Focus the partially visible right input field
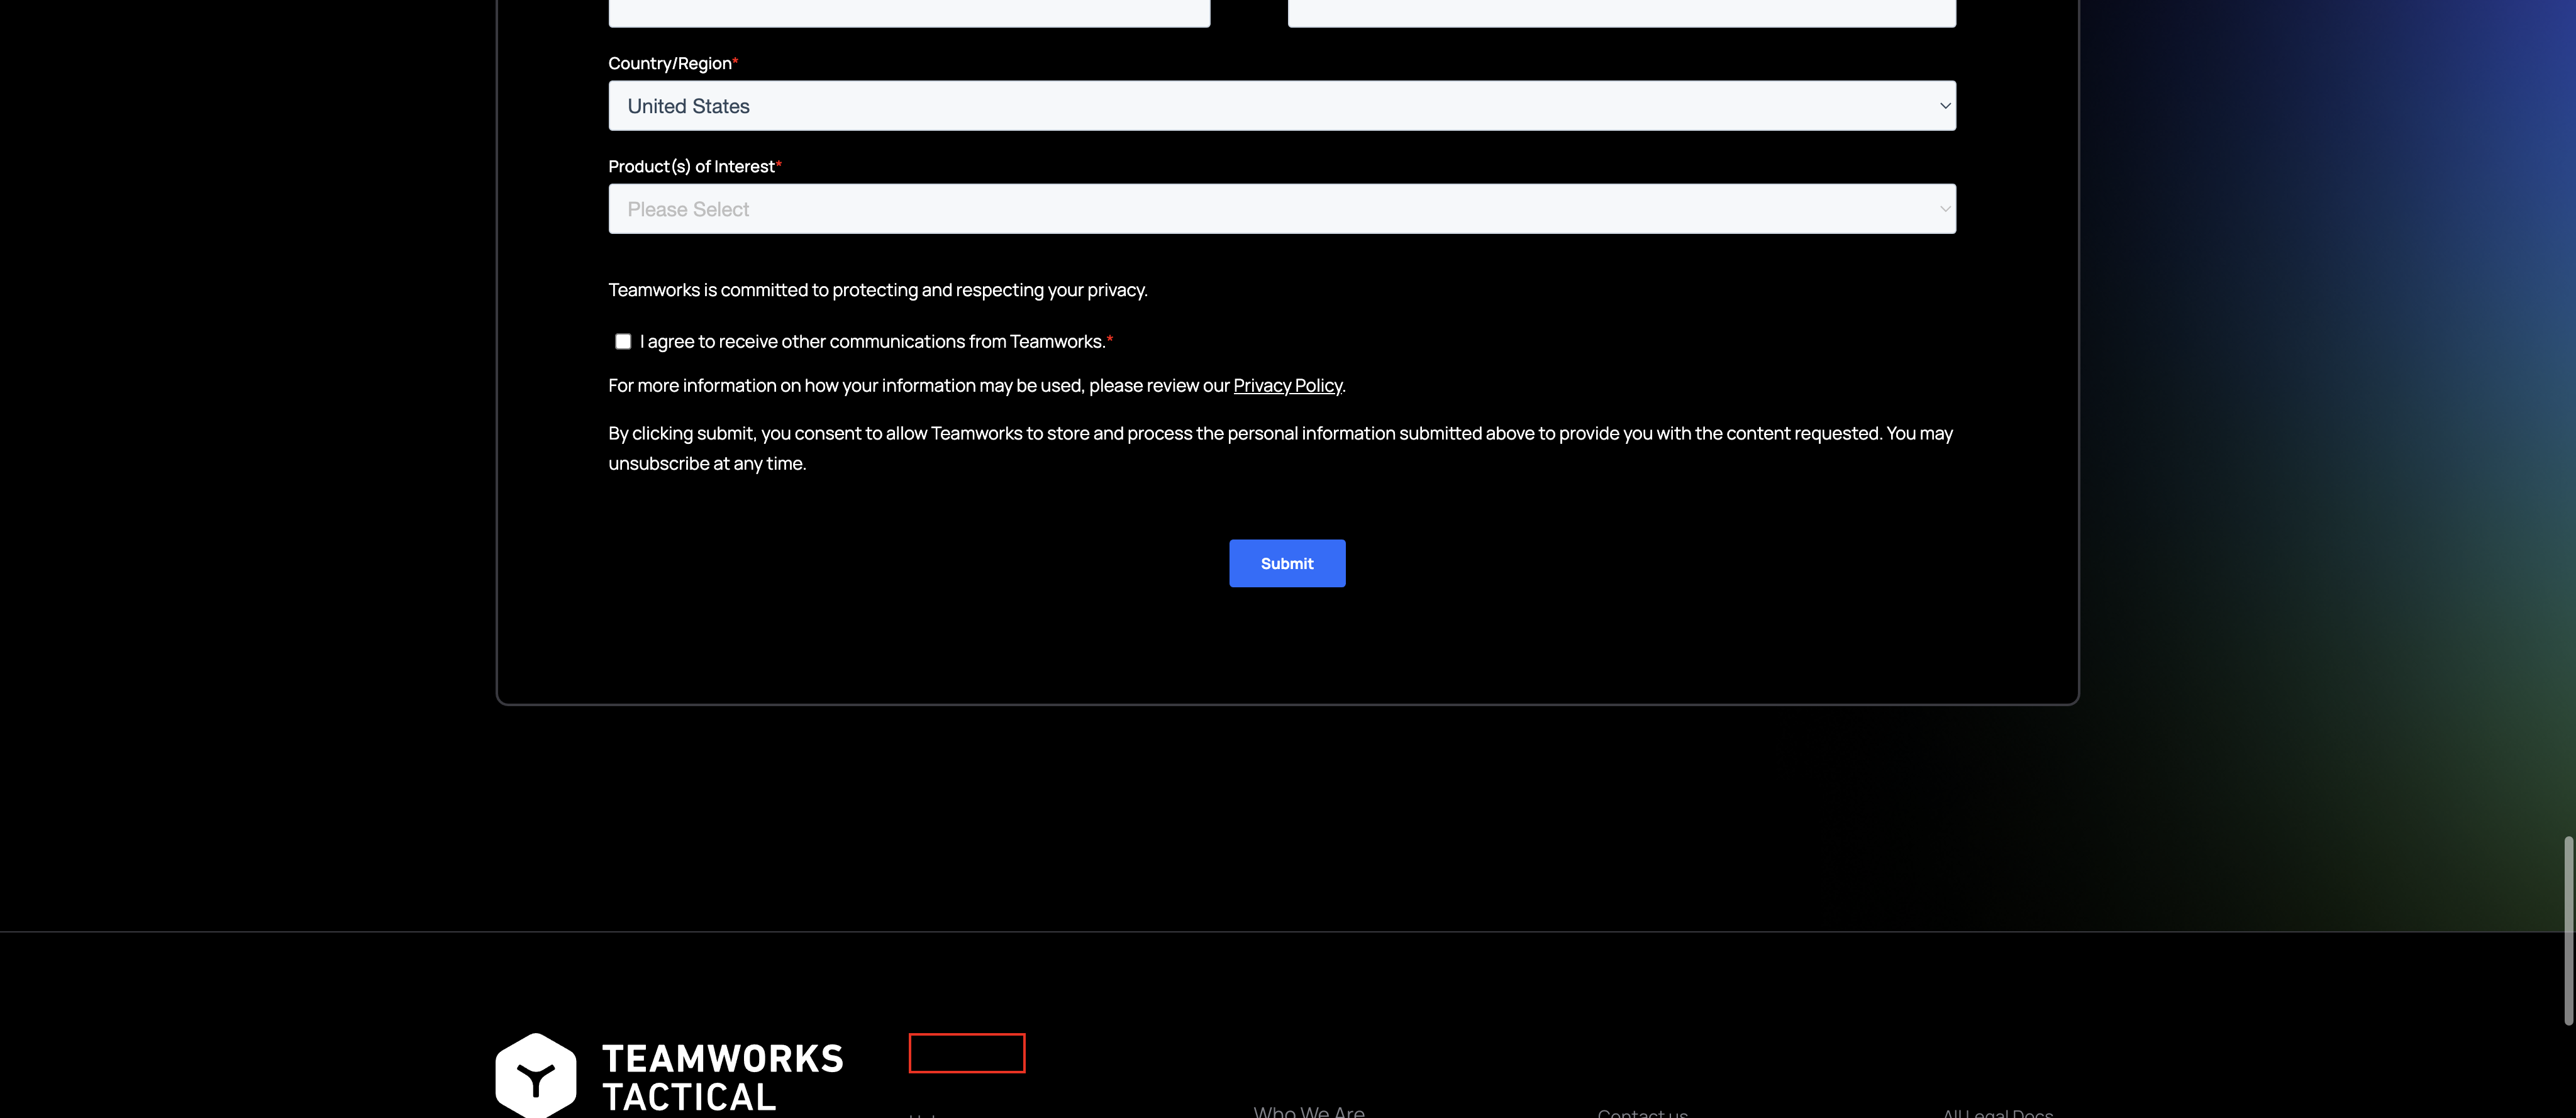This screenshot has height=1118, width=2576. 1620,12
